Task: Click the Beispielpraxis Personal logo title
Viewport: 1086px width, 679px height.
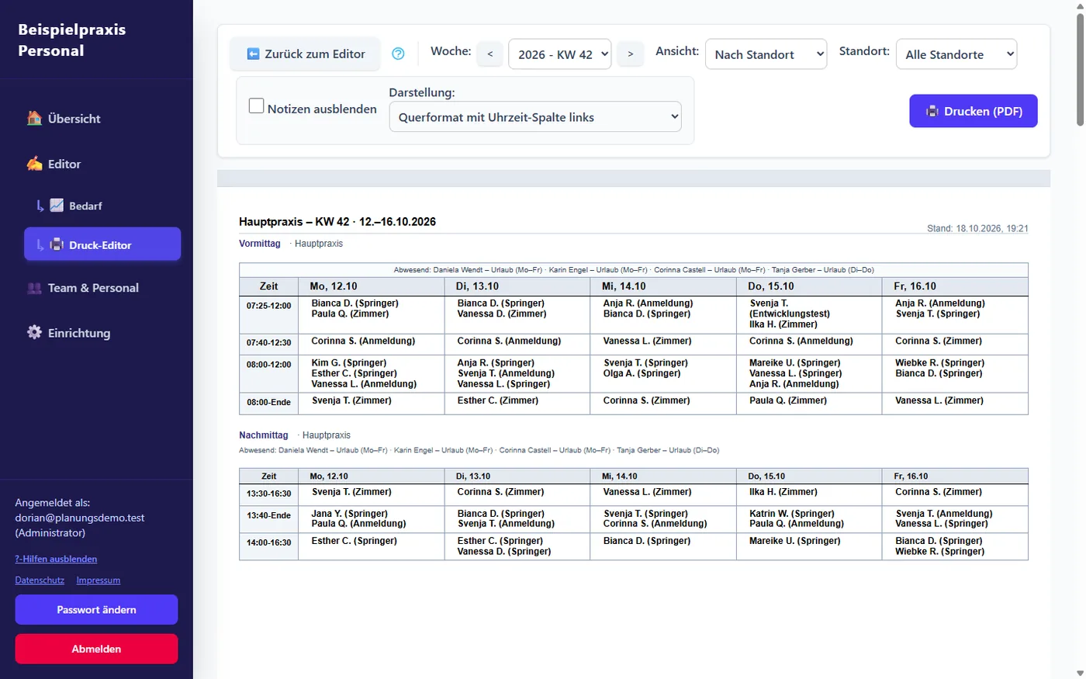Action: 72,40
